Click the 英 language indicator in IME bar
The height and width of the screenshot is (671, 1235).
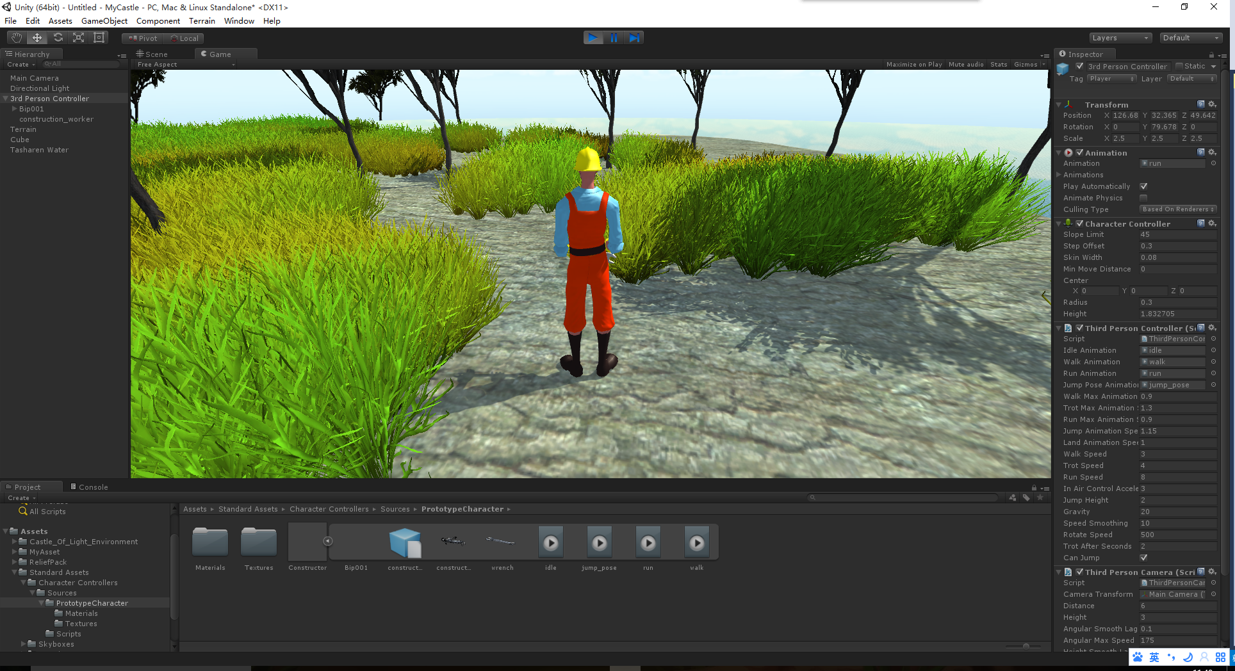[1154, 658]
